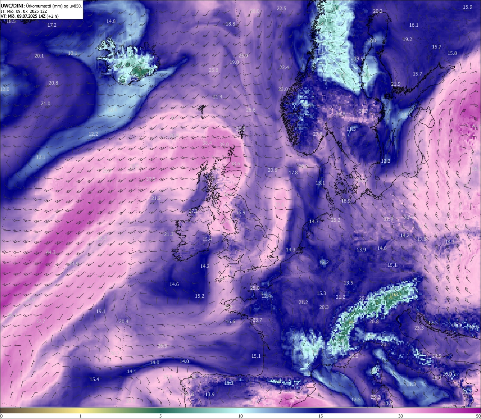Click the 16.9 value over northern England
Image resolution: width=481 pixels, height=419 pixels.
click(x=240, y=213)
